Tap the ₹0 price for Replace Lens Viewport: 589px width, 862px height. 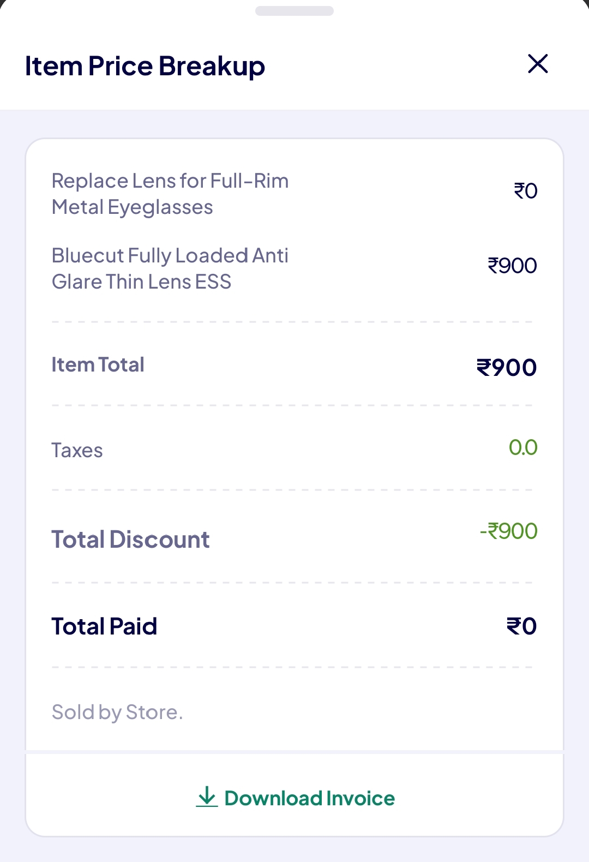pos(526,191)
